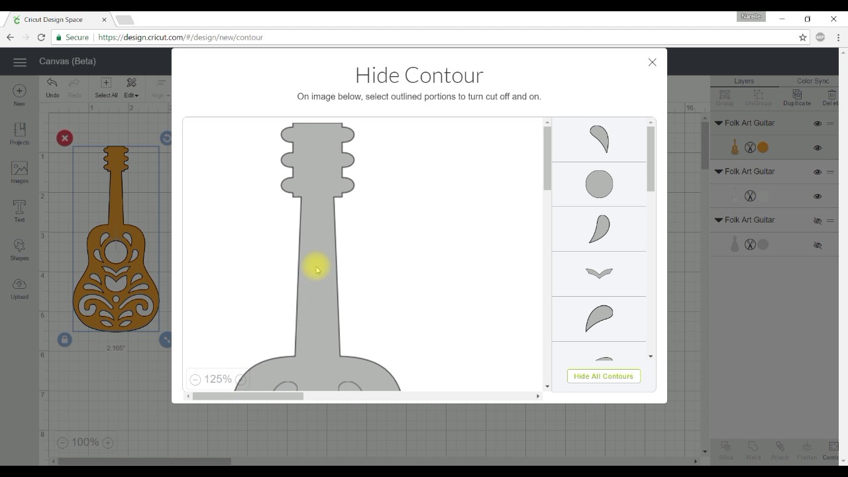Toggle visibility of the white guitar layer

click(818, 196)
